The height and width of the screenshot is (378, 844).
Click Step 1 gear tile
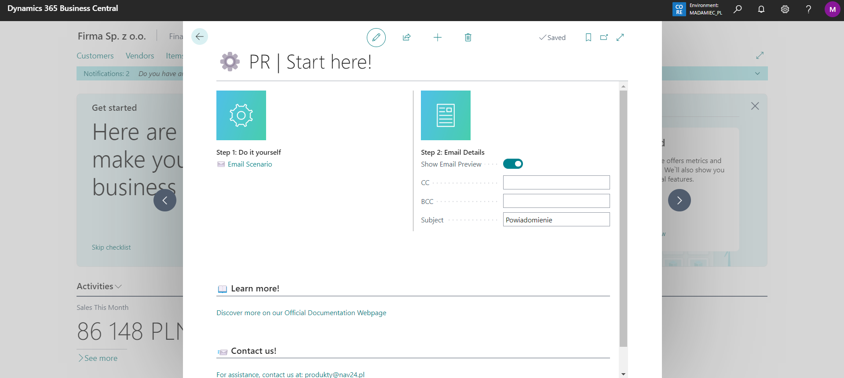click(x=241, y=115)
